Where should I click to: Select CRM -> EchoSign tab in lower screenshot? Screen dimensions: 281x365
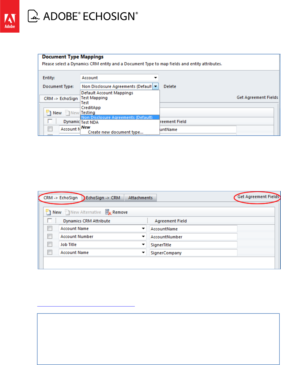coord(61,198)
